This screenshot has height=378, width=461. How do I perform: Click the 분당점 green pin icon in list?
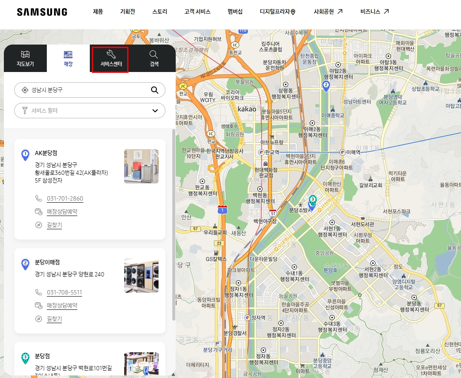25,358
